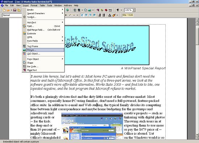Click the font color A icon
199x143 pixels.
[110, 15]
